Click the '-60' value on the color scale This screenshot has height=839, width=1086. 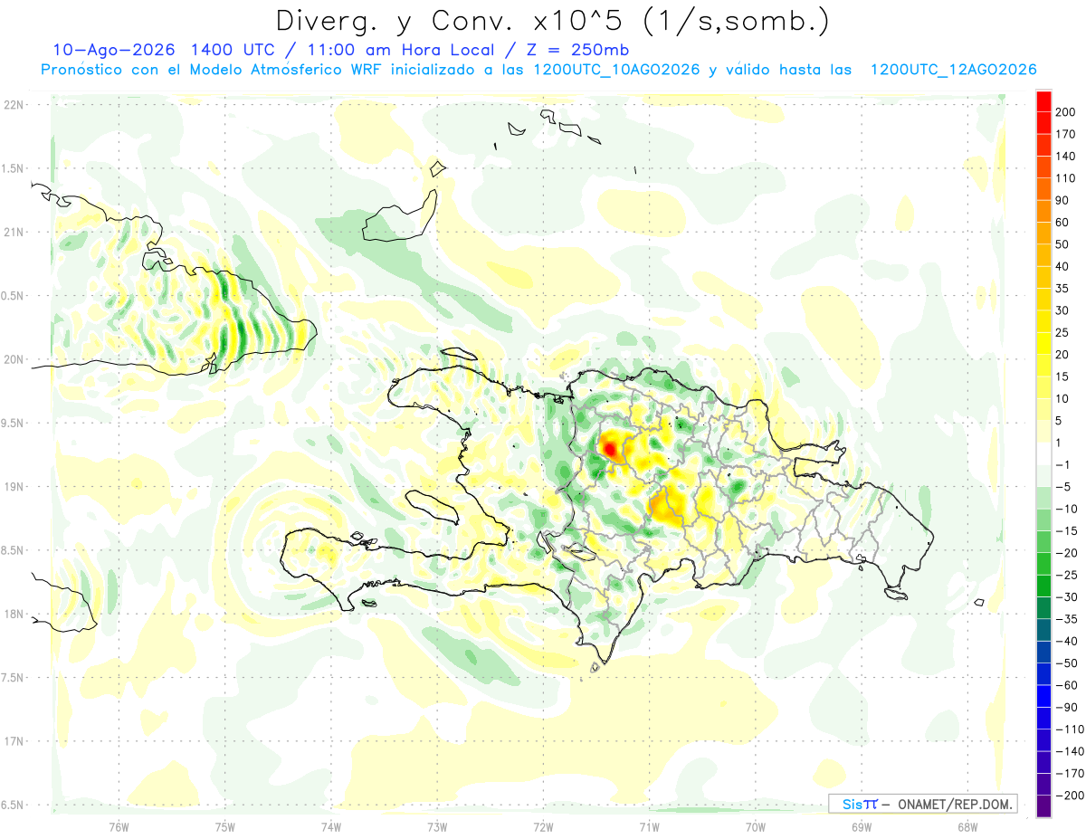coord(1068,685)
